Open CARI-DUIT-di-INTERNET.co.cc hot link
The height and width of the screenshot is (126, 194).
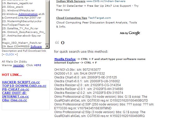pos(15,95)
